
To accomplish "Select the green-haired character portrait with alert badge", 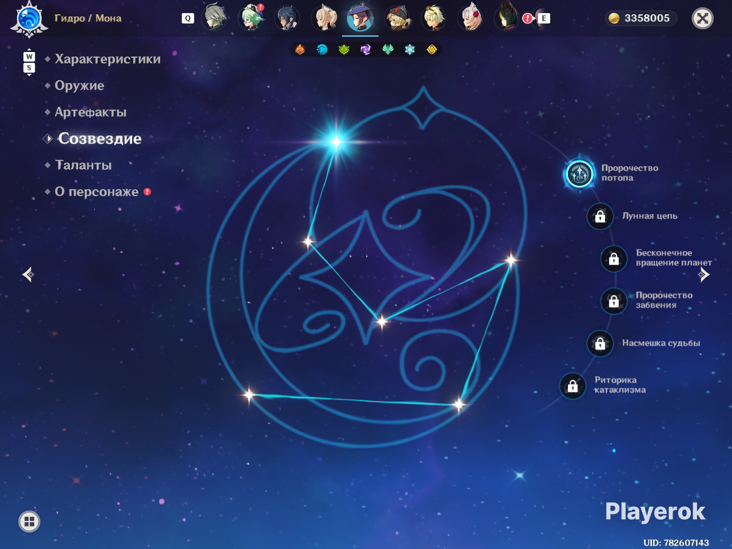I will pos(251,17).
